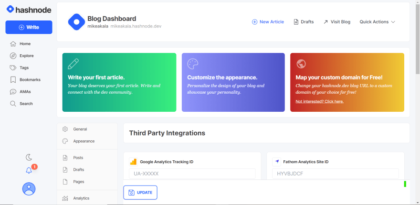420x205 pixels.
Task: Click the Quick Actions chevron arrow
Action: coord(393,22)
